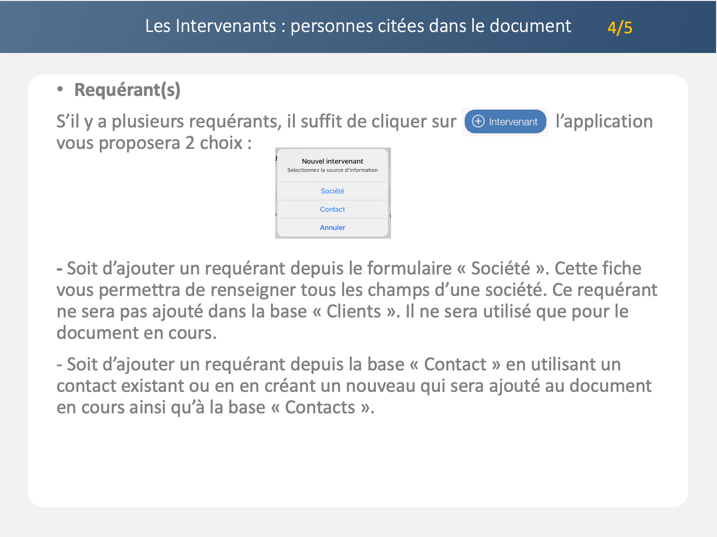Select Société in the Nouvel intervenant dialog

tap(332, 191)
